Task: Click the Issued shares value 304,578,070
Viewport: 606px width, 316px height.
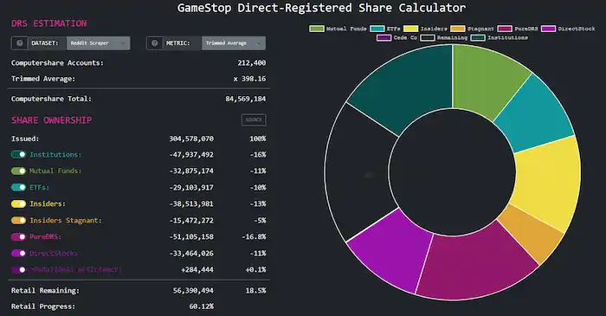Action: [x=191, y=139]
